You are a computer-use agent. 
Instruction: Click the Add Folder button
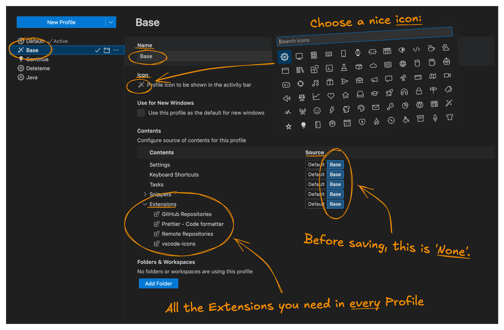click(x=158, y=284)
